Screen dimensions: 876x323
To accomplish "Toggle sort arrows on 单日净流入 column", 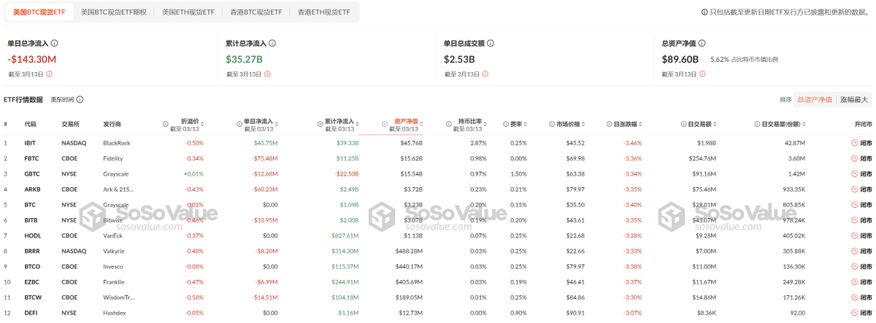I will coord(276,125).
